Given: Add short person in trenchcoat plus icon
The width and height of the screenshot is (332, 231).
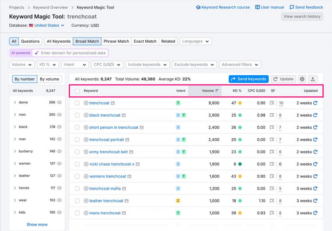Looking at the screenshot, I should [86, 128].
